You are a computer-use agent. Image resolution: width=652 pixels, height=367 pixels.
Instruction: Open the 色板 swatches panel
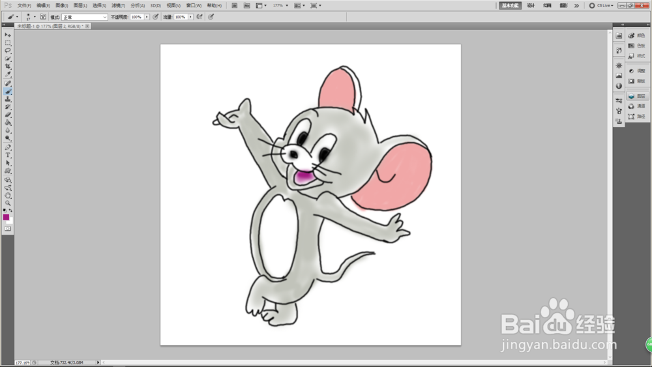638,46
